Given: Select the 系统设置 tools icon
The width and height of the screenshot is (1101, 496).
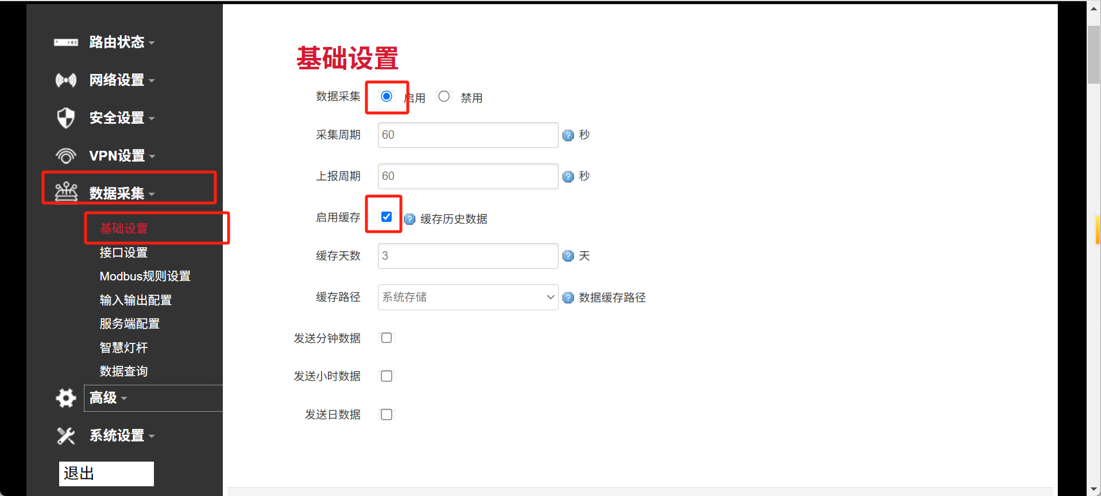Looking at the screenshot, I should [x=65, y=436].
